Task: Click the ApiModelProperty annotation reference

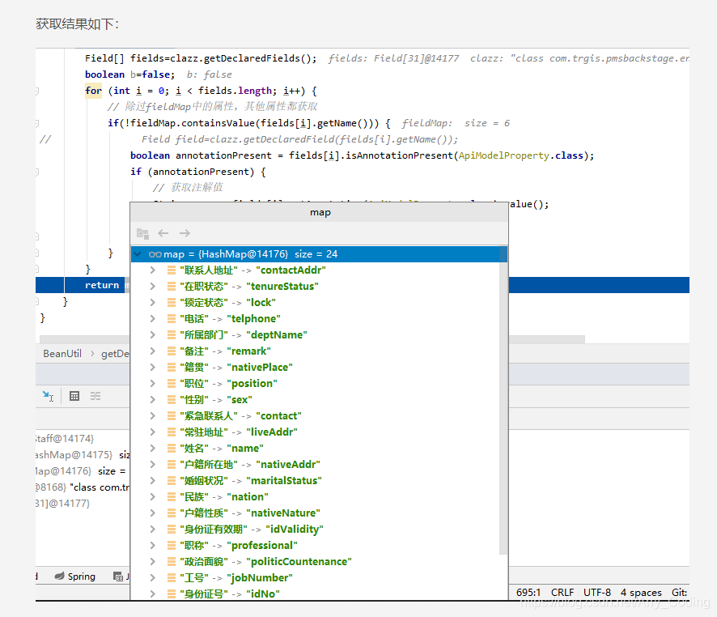Action: [503, 155]
